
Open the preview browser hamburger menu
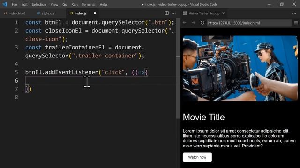[296, 23]
